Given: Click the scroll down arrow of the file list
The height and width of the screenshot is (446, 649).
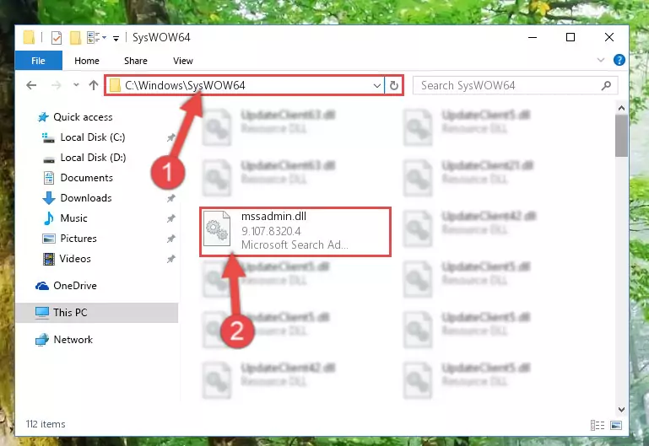Looking at the screenshot, I should (x=621, y=410).
